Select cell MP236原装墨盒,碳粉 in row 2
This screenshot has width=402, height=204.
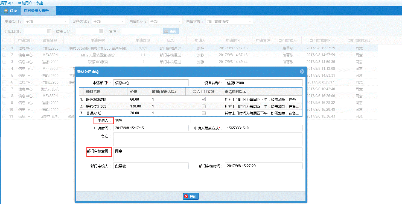tap(98, 55)
